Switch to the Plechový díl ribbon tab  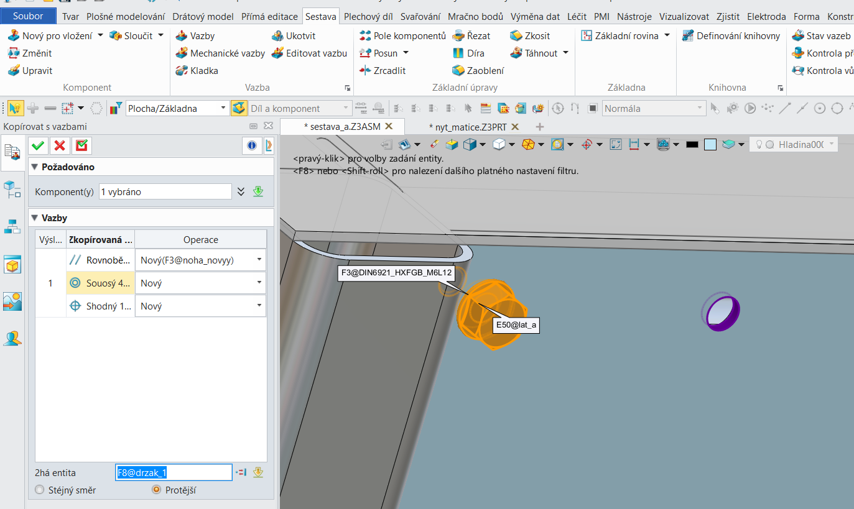(x=369, y=17)
